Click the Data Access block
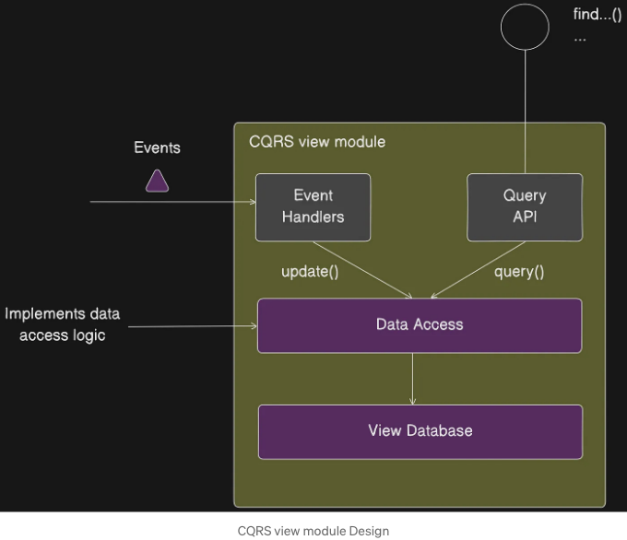The height and width of the screenshot is (540, 627). 420,325
